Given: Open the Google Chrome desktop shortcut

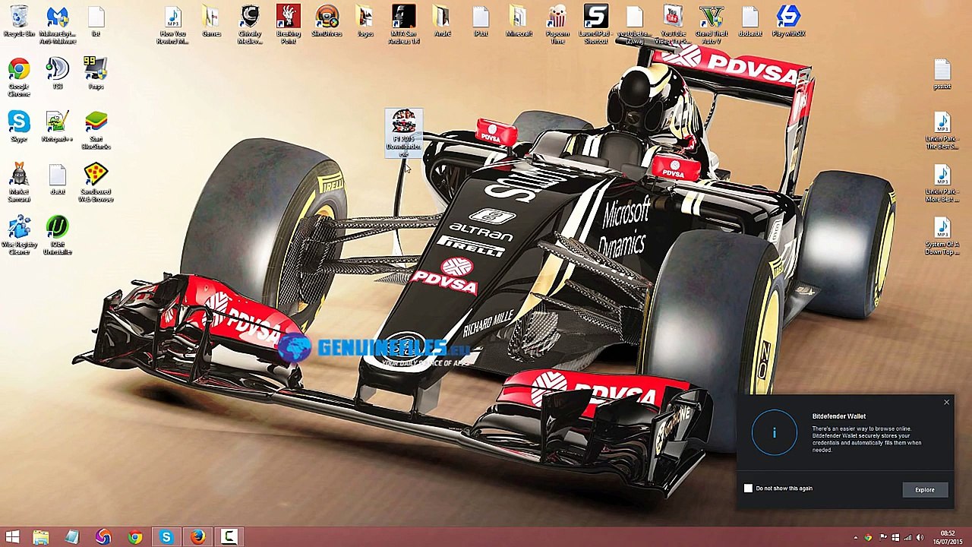Looking at the screenshot, I should [x=19, y=78].
